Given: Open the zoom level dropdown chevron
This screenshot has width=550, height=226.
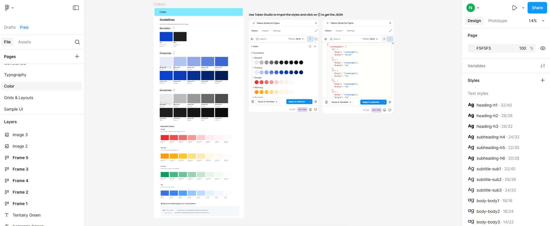Looking at the screenshot, I should click(543, 21).
